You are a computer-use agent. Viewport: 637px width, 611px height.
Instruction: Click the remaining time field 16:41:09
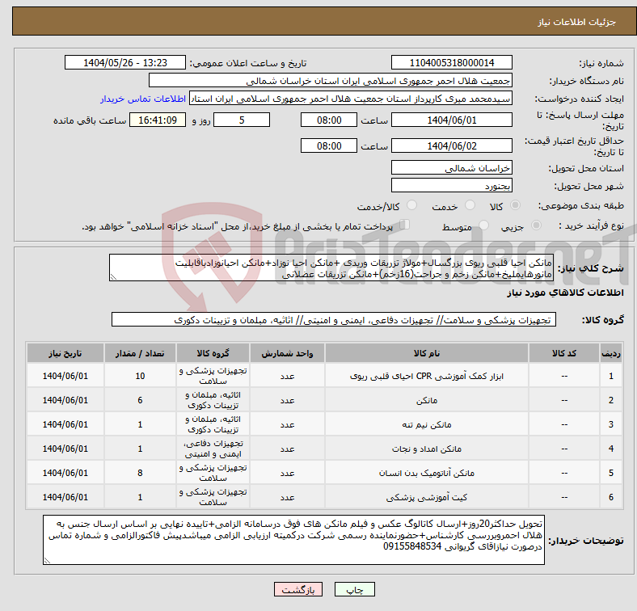[158, 120]
